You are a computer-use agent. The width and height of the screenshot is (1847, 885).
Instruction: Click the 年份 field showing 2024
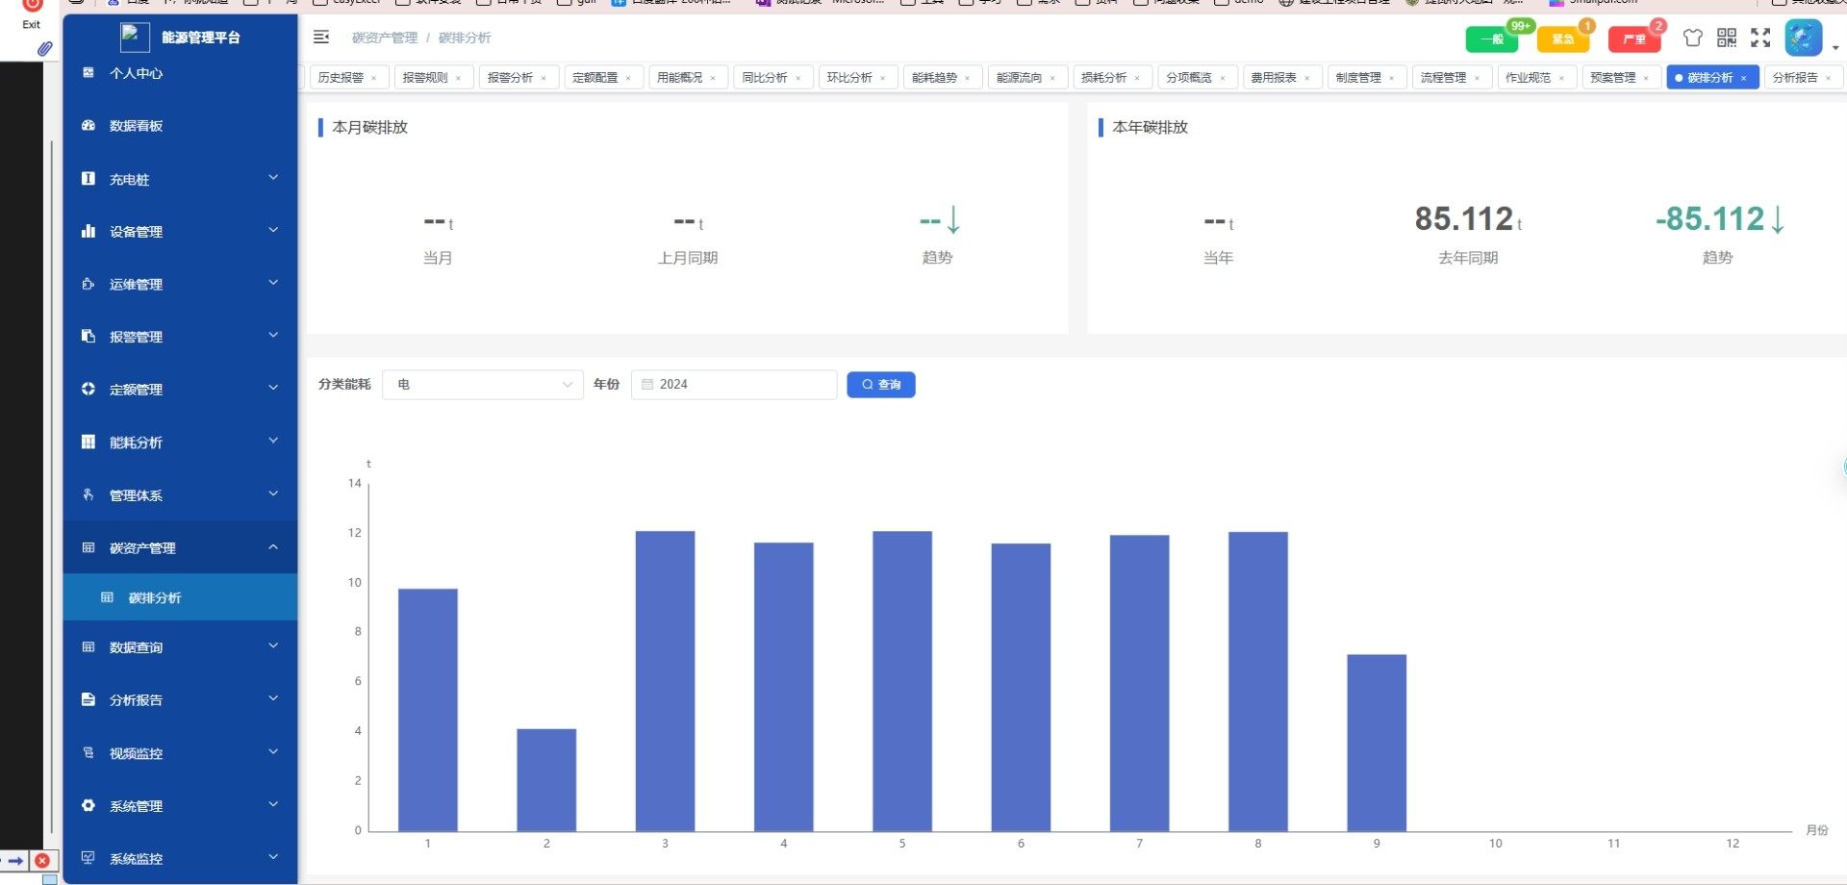pyautogui.click(x=734, y=385)
